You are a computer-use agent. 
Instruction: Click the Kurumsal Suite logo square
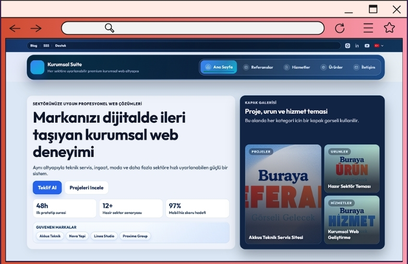click(37, 67)
